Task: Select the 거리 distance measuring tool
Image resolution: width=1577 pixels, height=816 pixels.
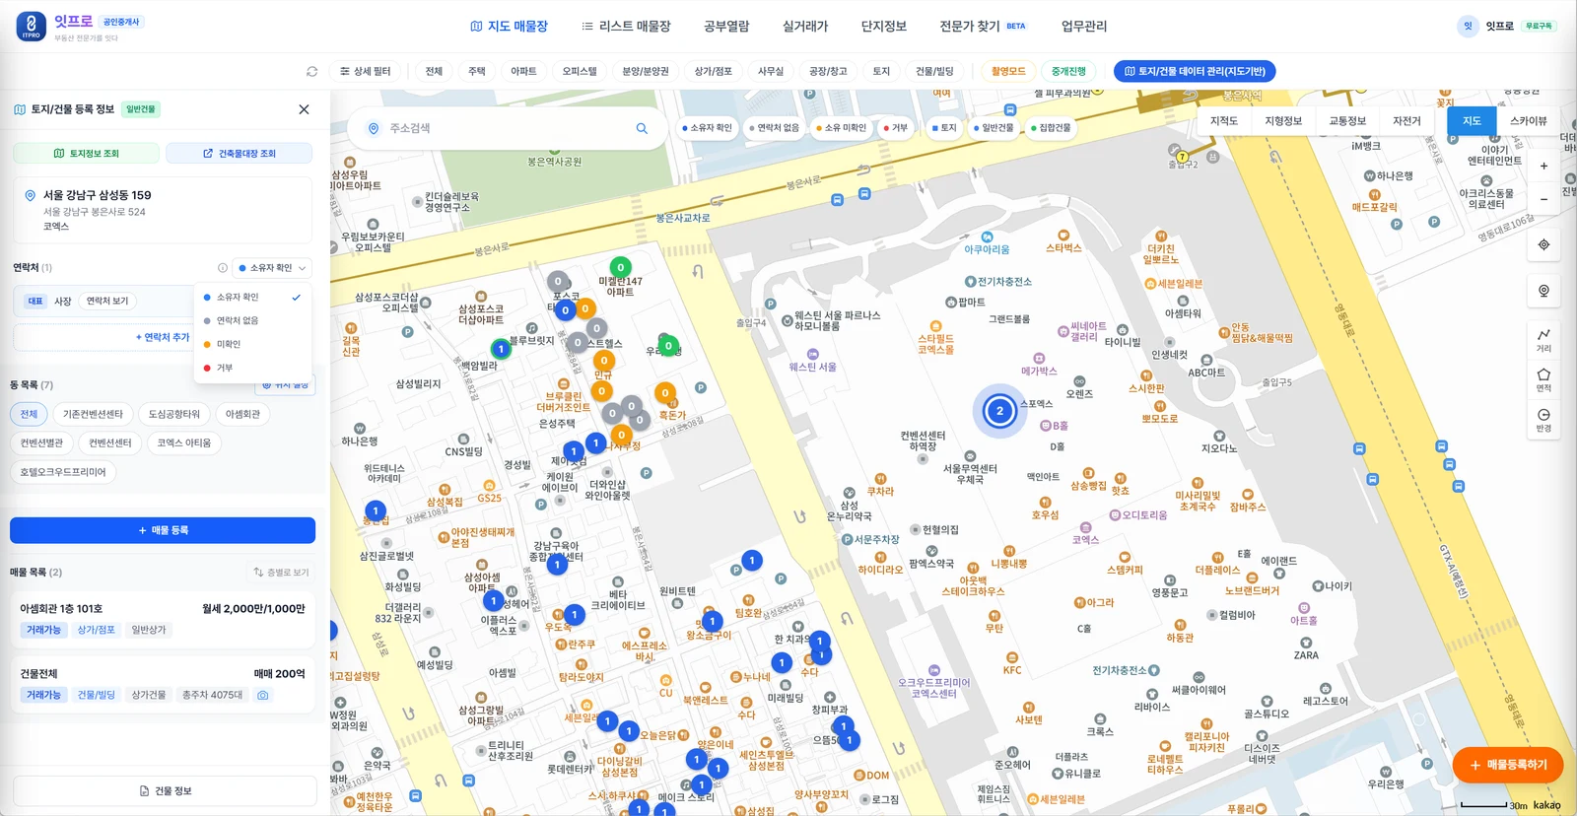Action: (x=1543, y=340)
